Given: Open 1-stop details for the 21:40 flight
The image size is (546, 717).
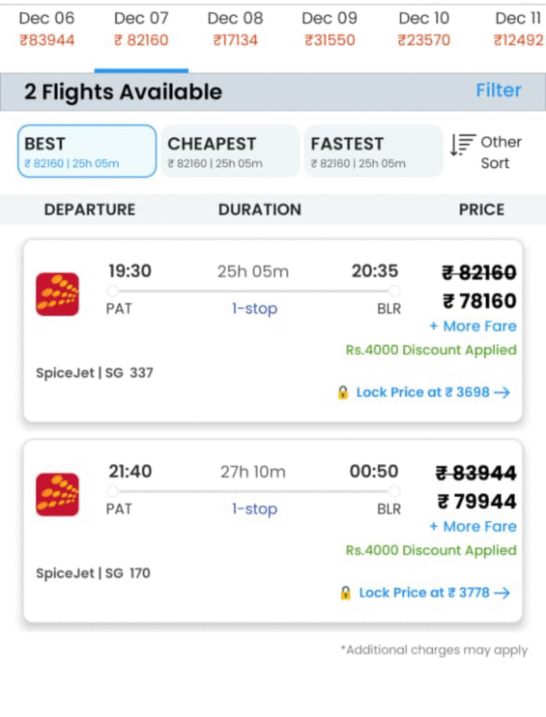Looking at the screenshot, I should (254, 509).
